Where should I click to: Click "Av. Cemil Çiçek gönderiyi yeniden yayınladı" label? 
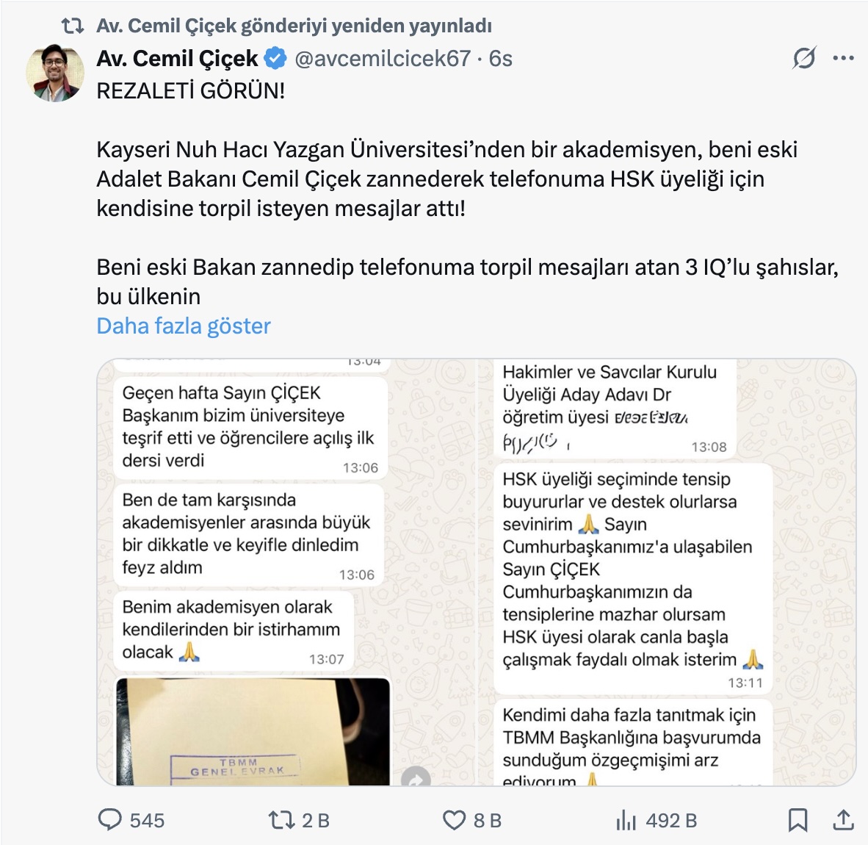tap(294, 26)
